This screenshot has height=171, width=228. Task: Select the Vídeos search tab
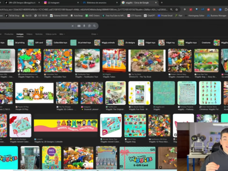[x=29, y=34]
